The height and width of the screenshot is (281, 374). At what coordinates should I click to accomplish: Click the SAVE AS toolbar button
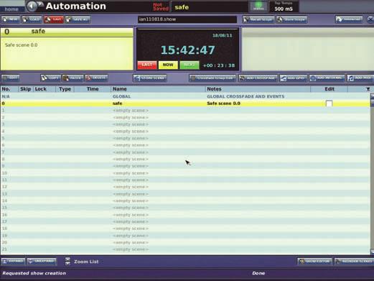tap(78, 19)
